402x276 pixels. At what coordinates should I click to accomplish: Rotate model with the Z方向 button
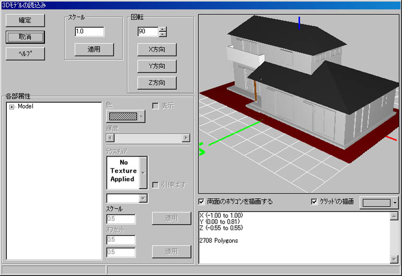point(157,83)
